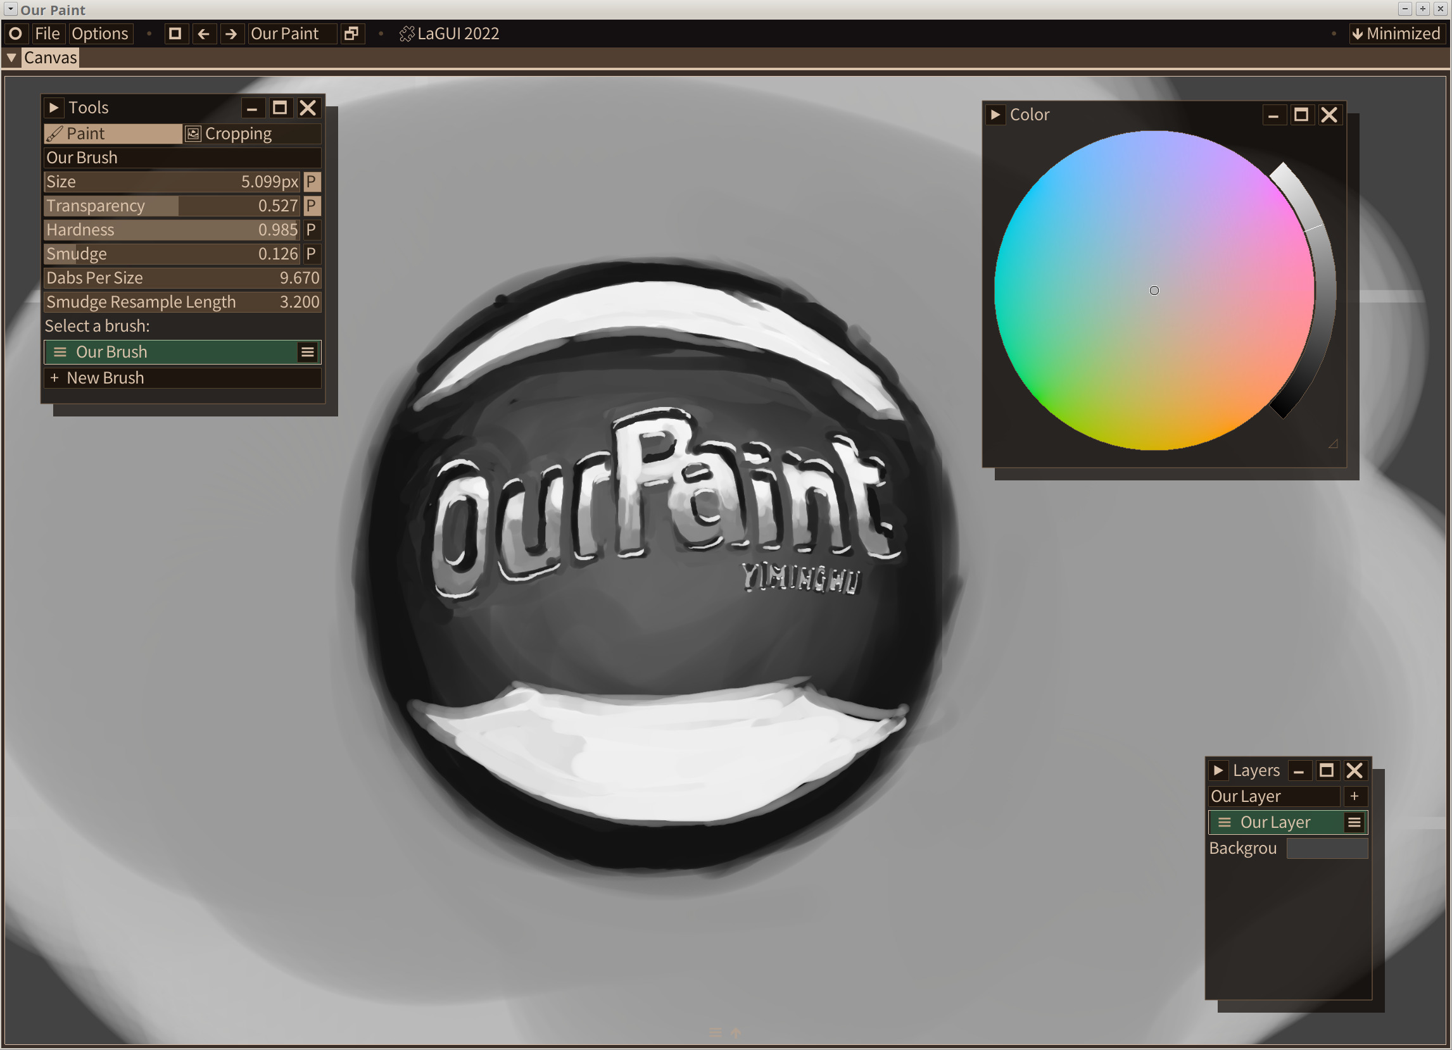Add a New Brush
The image size is (1452, 1050).
click(182, 377)
